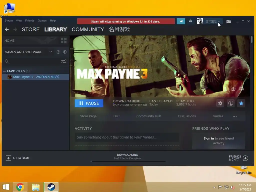Click the game page vertical scrollbar
Image resolution: width=256 pixels, height=192 pixels.
(x=252, y=39)
